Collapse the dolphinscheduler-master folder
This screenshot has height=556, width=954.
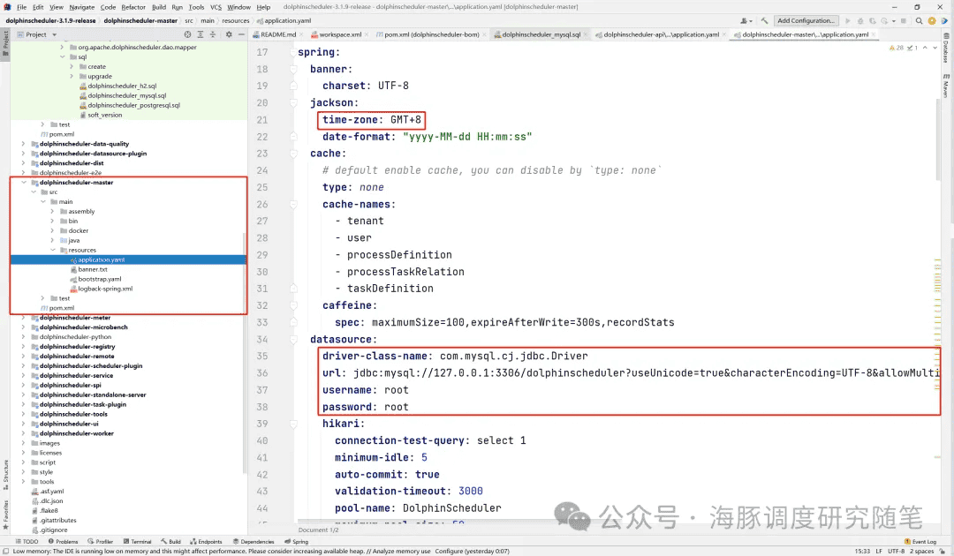[x=24, y=183]
